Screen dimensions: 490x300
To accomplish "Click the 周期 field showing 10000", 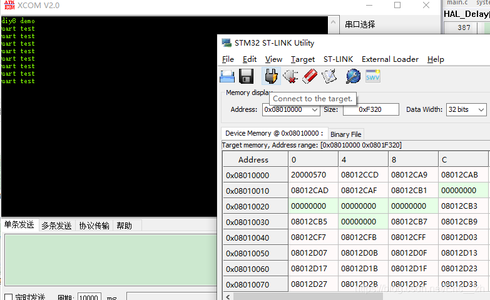I will (x=89, y=297).
